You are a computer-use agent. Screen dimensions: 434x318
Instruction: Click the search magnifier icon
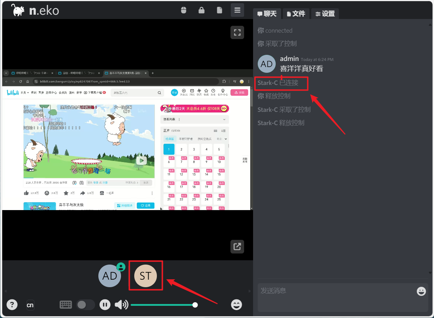click(159, 92)
